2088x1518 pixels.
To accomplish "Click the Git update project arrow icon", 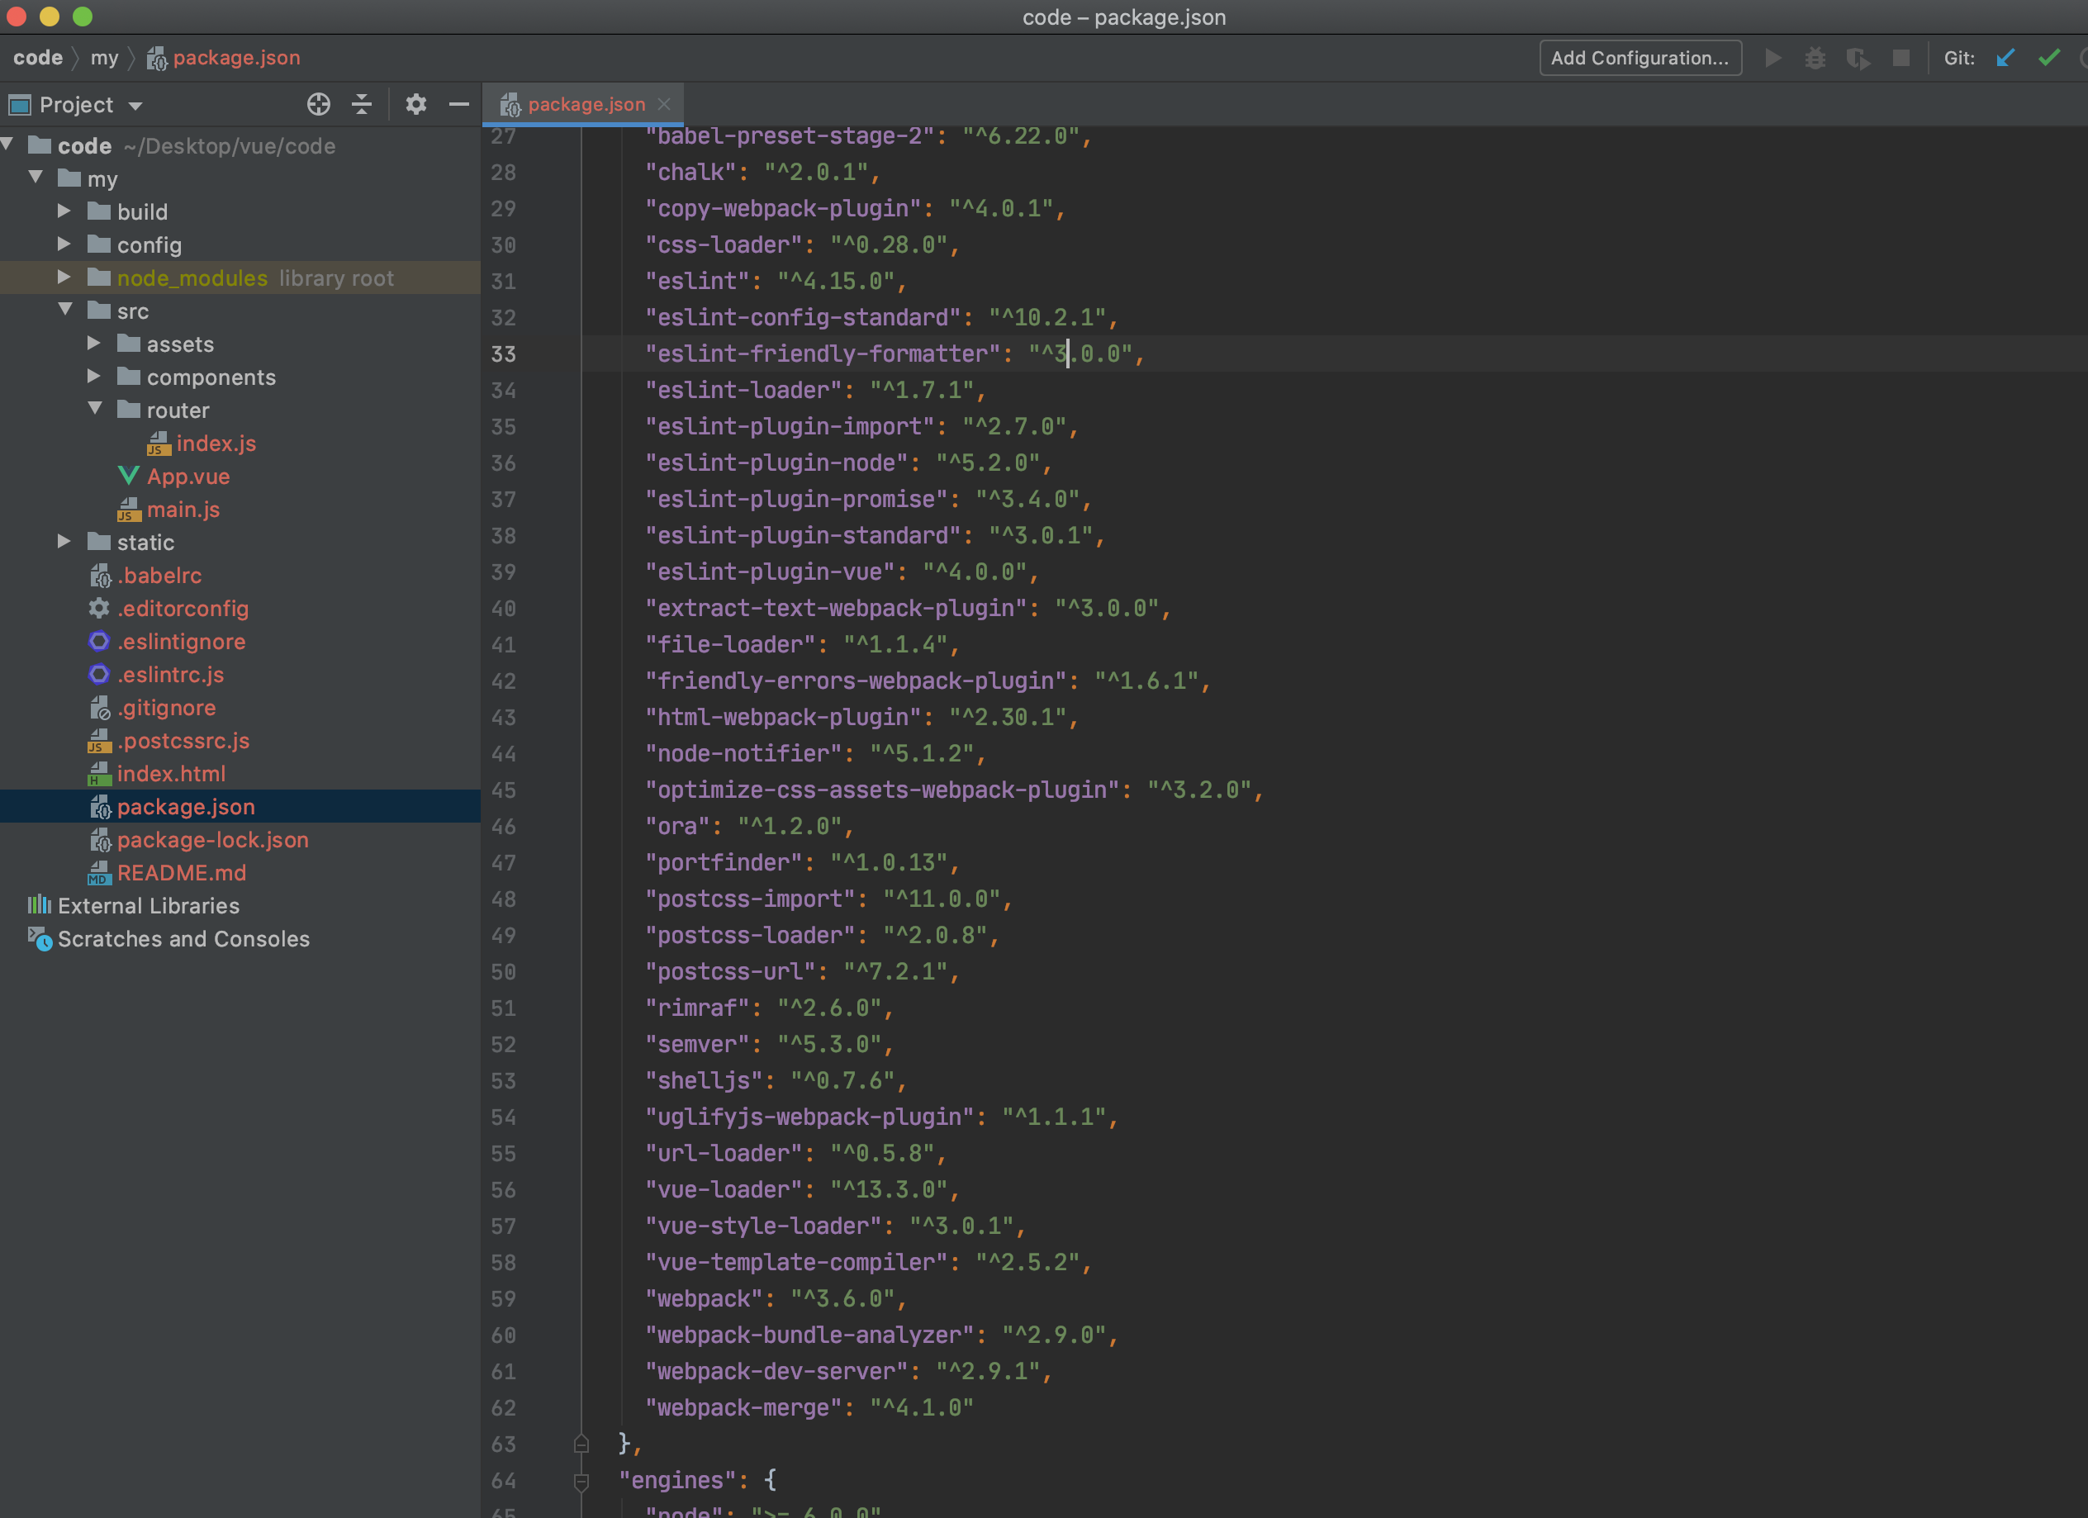I will [2005, 58].
